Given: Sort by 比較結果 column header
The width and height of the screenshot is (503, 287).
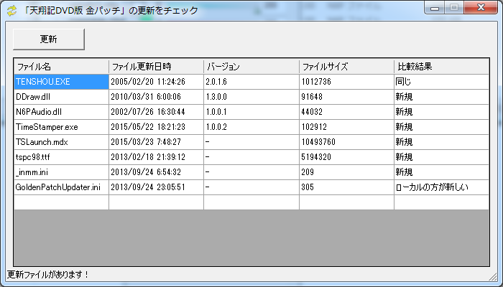Looking at the screenshot, I should [x=441, y=67].
